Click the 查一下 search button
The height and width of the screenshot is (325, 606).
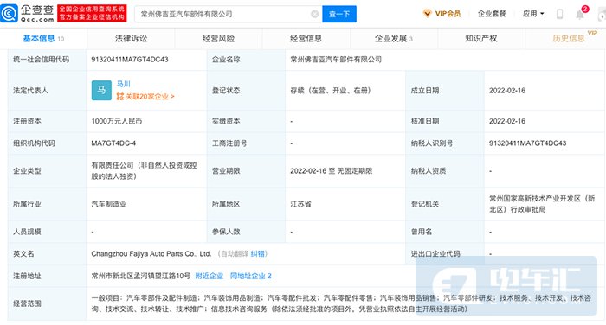[339, 14]
